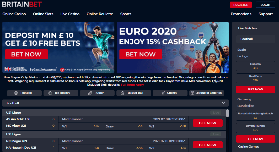Choose the Rugby ball icon
Viewport: 279px width, 152px height.
coord(90,93)
